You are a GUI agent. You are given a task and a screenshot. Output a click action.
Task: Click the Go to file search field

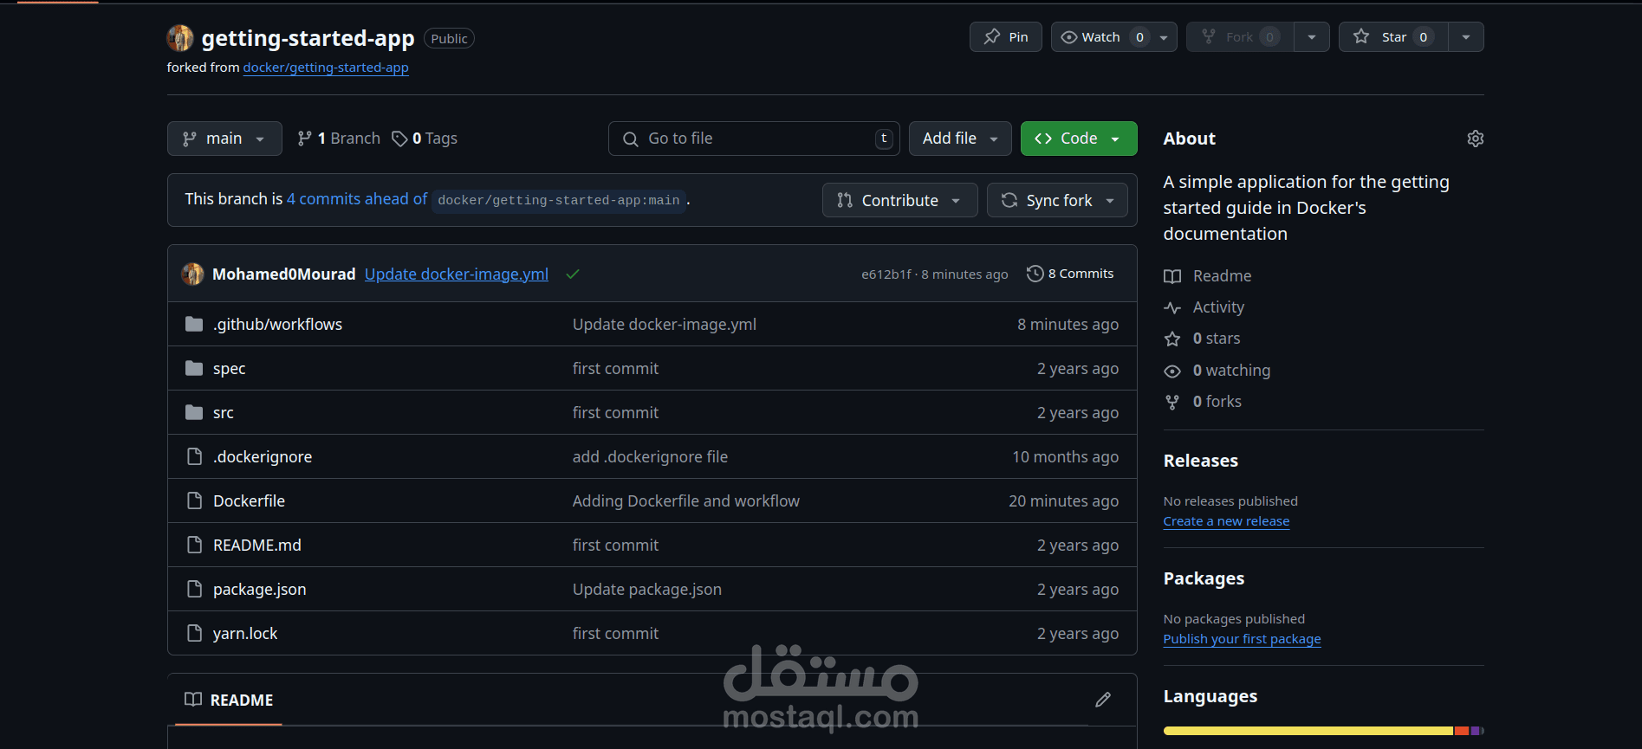pyautogui.click(x=754, y=139)
